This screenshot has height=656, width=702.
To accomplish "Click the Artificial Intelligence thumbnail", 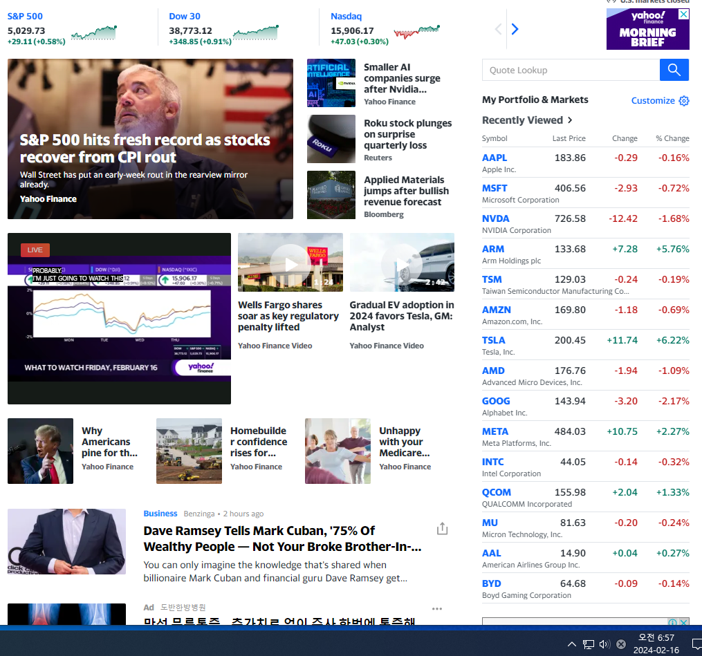I will pyautogui.click(x=331, y=83).
